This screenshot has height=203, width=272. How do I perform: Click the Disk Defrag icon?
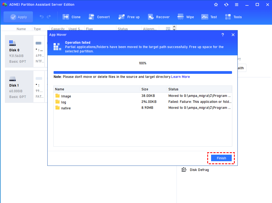tap(184, 170)
